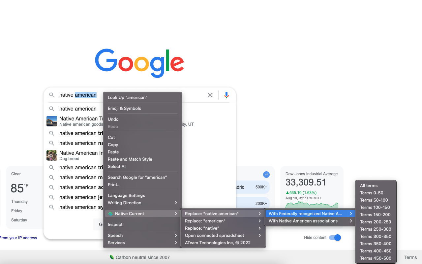Click the Google logo

139,63
